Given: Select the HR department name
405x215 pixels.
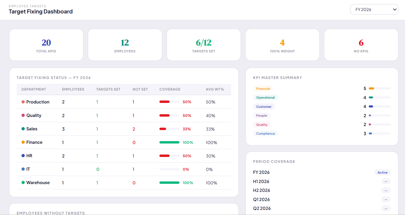Looking at the screenshot, I should pyautogui.click(x=29, y=156).
